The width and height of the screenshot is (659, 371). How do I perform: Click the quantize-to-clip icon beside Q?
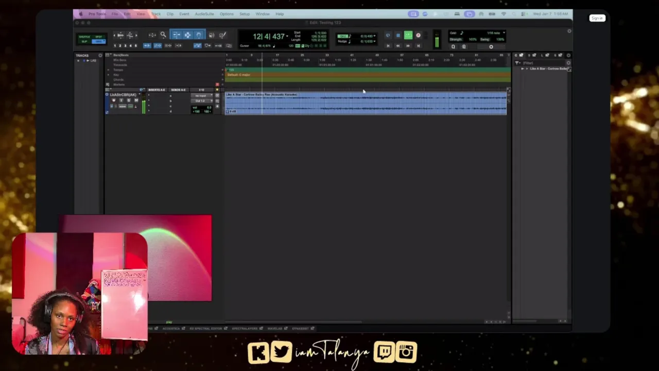tap(464, 47)
